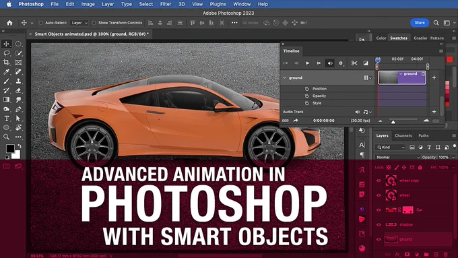Select the Clone Stamp tool
Screen dimensions: 458x258
point(18,81)
